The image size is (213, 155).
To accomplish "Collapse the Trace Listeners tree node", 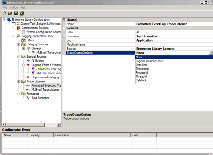I will (19, 81).
